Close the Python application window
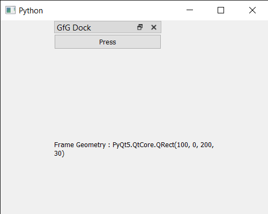The width and height of the screenshot is (268, 214). click(x=252, y=10)
